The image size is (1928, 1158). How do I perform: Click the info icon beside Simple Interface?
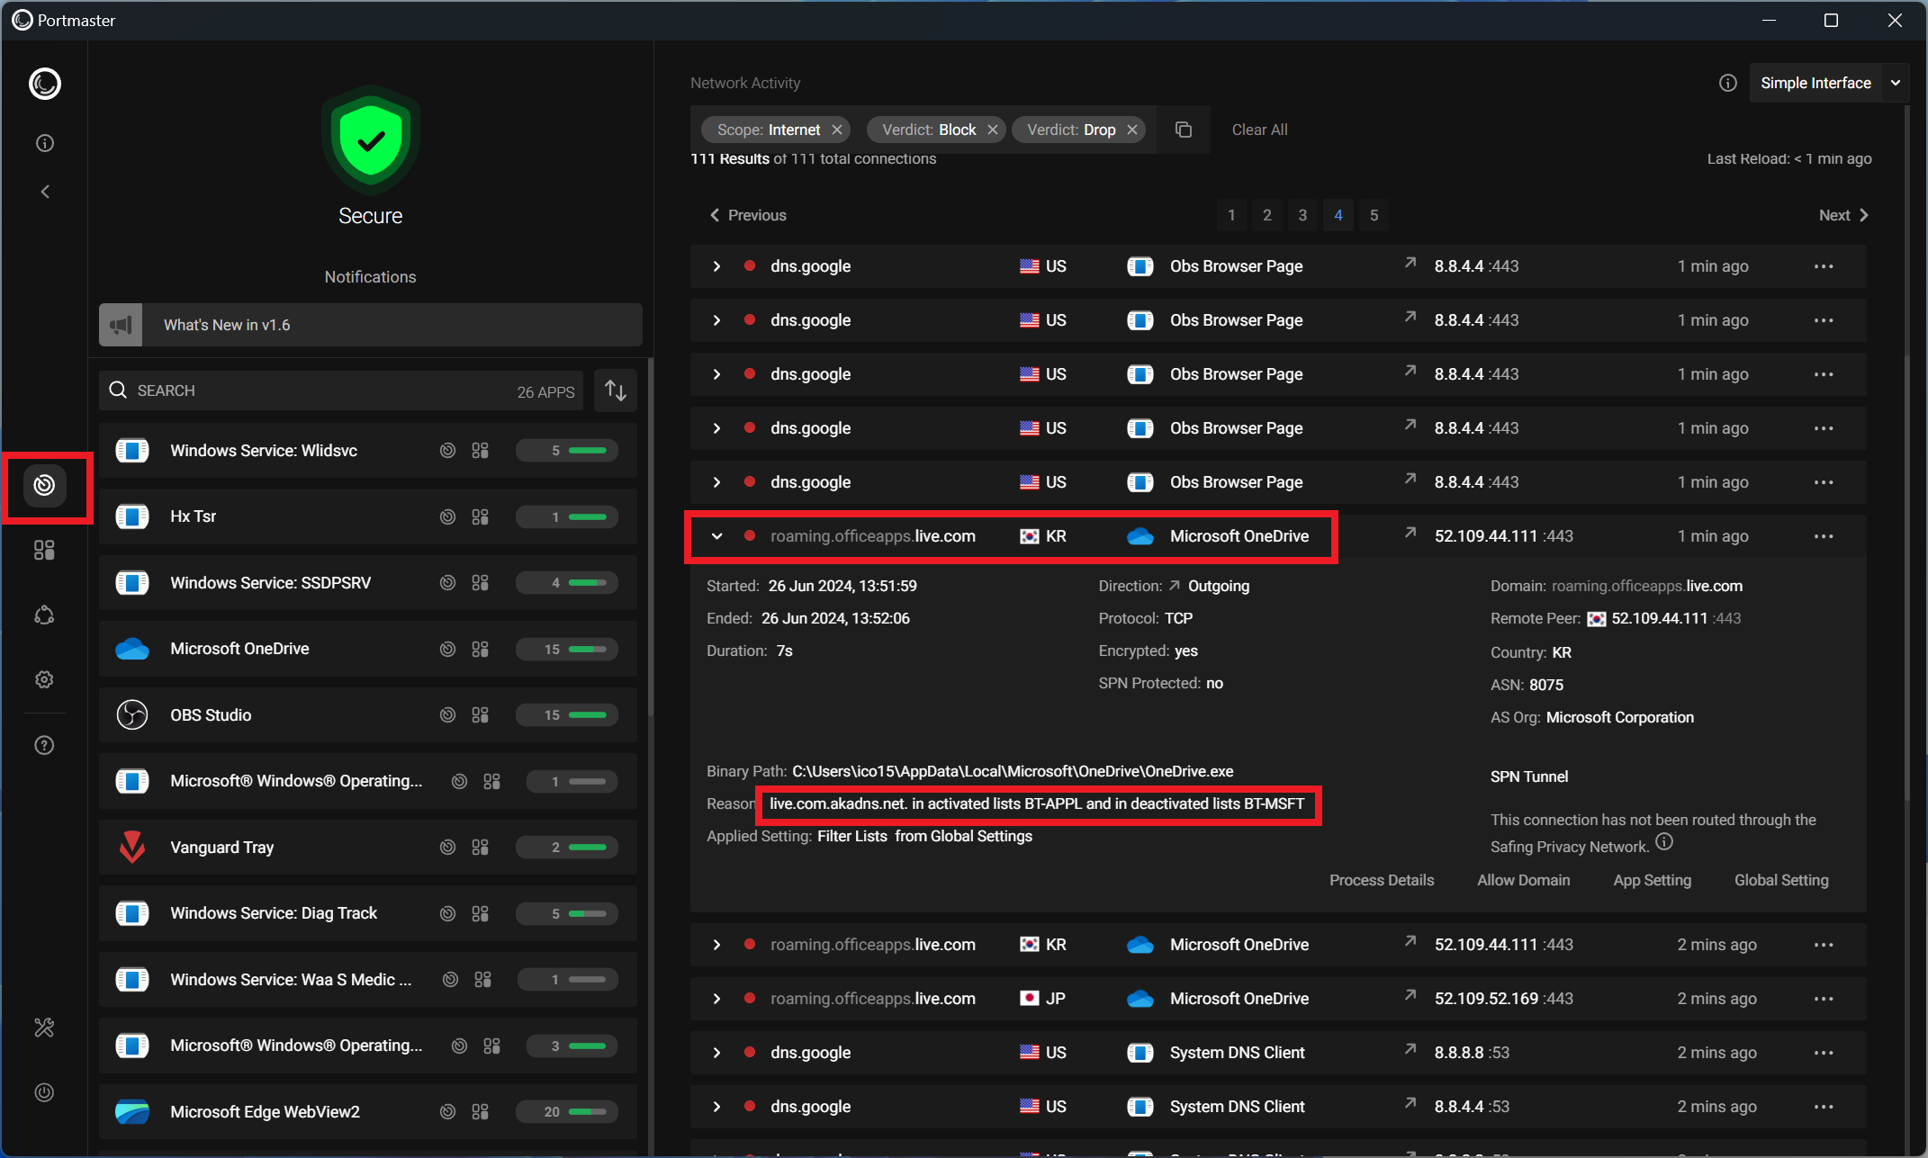pyautogui.click(x=1727, y=83)
